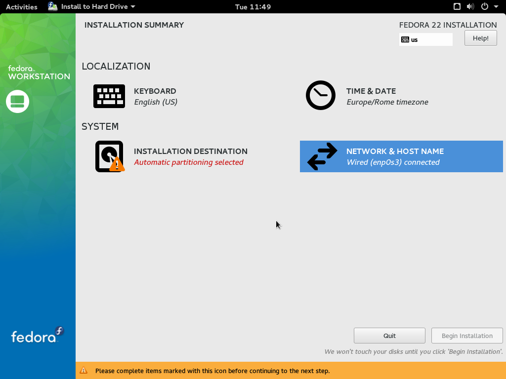This screenshot has height=379, width=506.
Task: Open Automatic partitioning selected warning text
Action: click(189, 162)
